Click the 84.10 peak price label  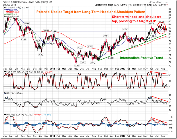pyautogui.click(x=162, y=22)
